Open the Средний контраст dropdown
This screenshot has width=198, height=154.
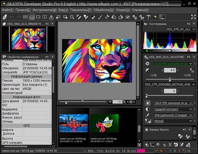click(173, 109)
